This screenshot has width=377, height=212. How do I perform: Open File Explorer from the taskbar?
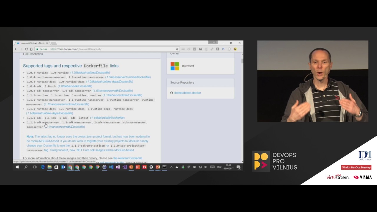[x=49, y=167]
